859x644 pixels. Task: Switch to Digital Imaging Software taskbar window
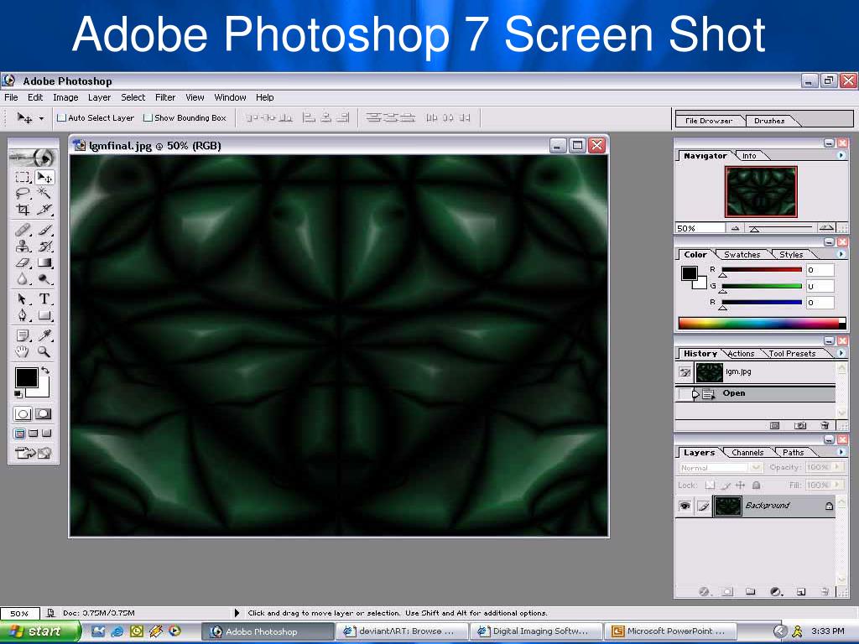[x=536, y=631]
